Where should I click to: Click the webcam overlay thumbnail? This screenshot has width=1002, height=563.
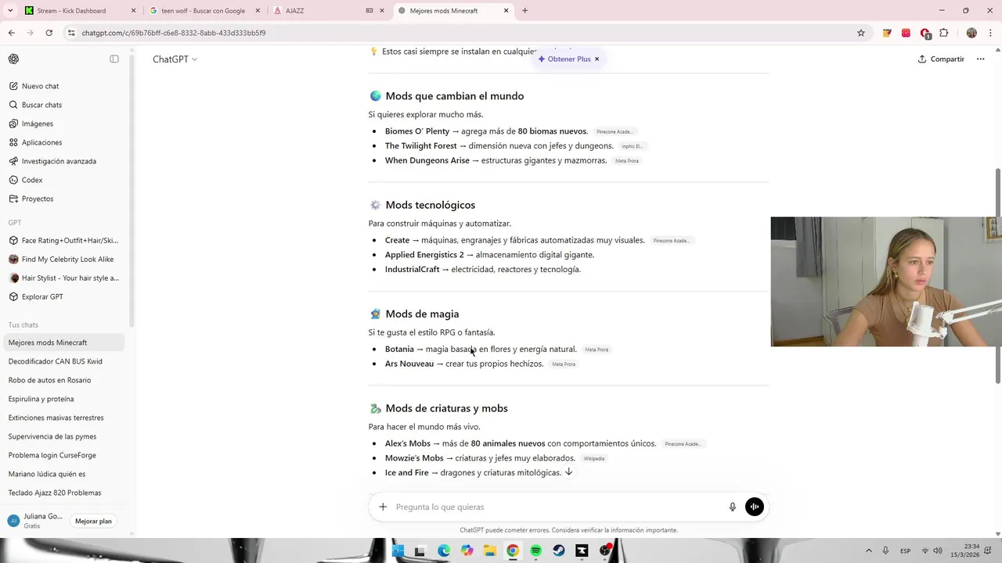pos(886,281)
